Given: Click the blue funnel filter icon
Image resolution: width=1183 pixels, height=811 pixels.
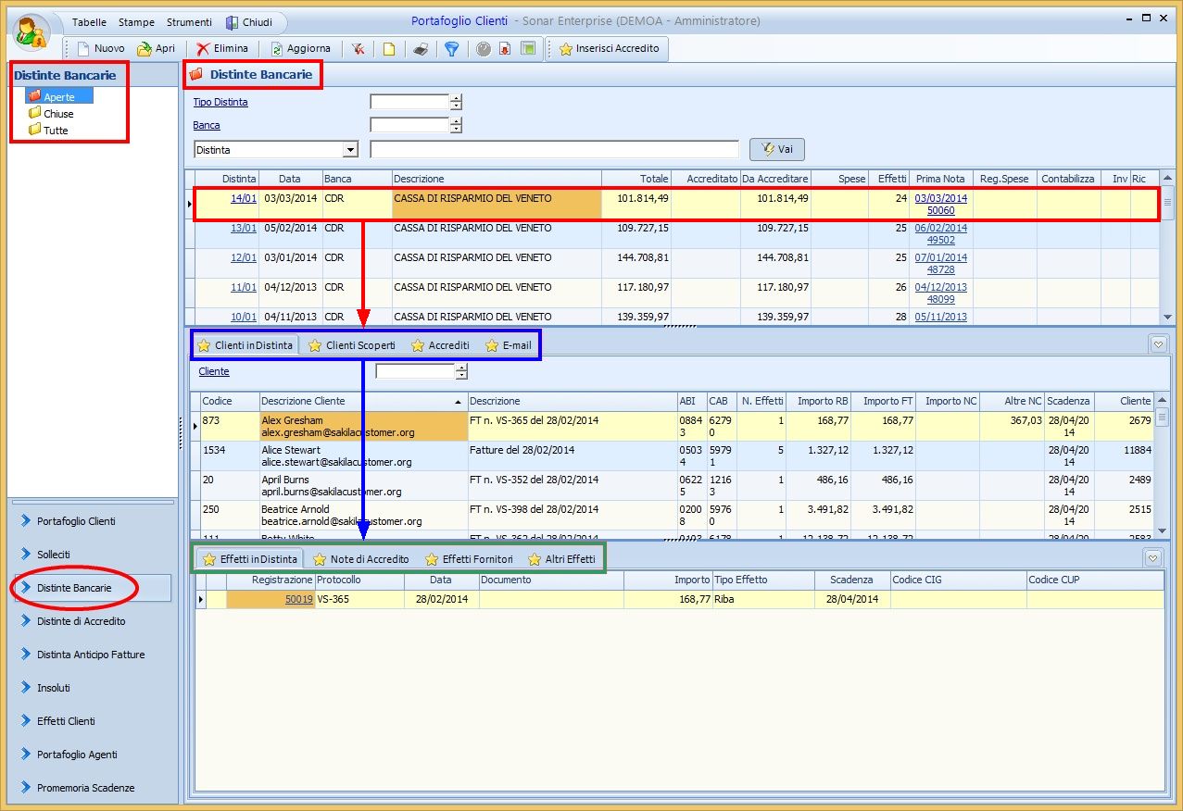Looking at the screenshot, I should coord(451,49).
